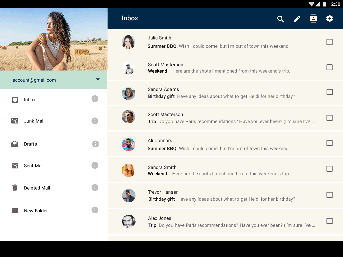Image resolution: width=343 pixels, height=257 pixels.
Task: Check the box for Trevor Hansen's email
Action: pyautogui.click(x=329, y=195)
